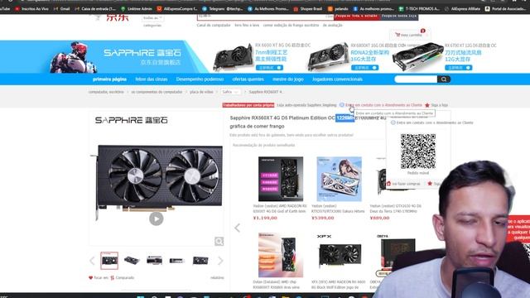Play the product video
This screenshot has width=530, height=298.
pyautogui.click(x=157, y=219)
